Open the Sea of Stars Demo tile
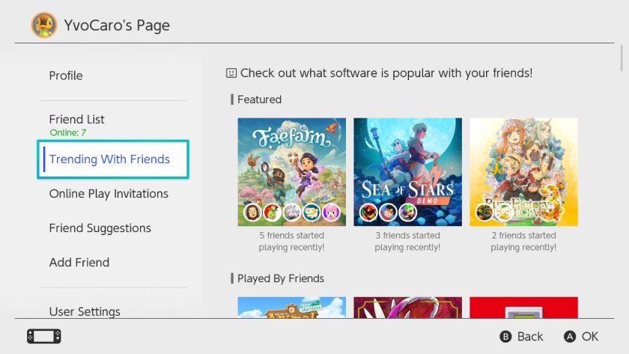 point(407,172)
